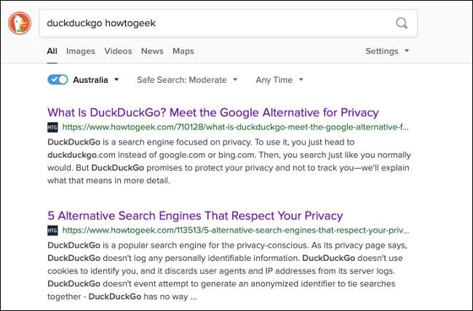Open "What Is DuckDuckGo?" result title

[x=212, y=113]
